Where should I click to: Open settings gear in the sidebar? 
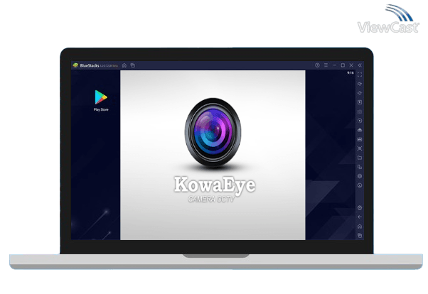pos(360,208)
